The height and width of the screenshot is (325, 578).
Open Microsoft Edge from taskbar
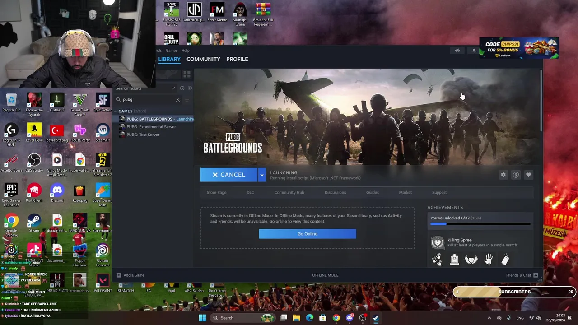310,318
